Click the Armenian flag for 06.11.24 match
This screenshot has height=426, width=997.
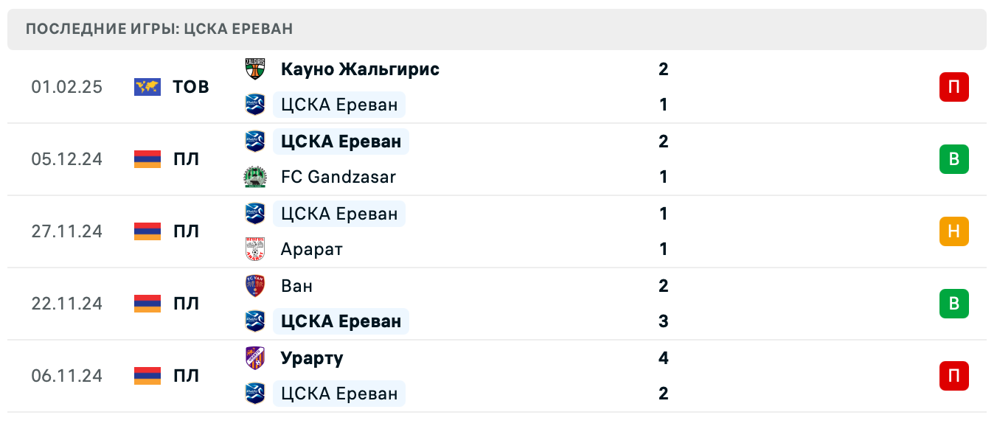coord(147,376)
